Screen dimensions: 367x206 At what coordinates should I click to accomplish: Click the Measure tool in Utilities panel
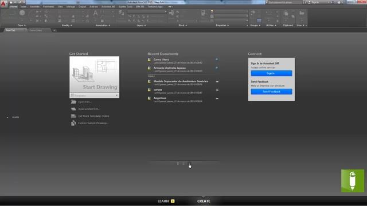(269, 13)
